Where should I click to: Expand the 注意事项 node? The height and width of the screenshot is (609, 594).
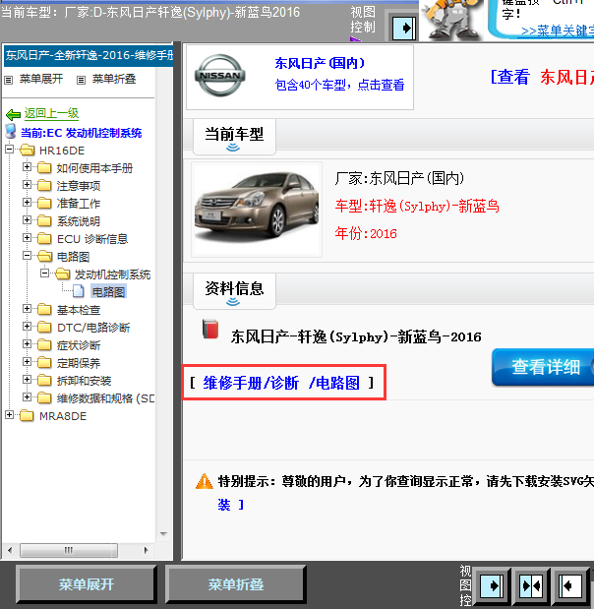click(27, 185)
